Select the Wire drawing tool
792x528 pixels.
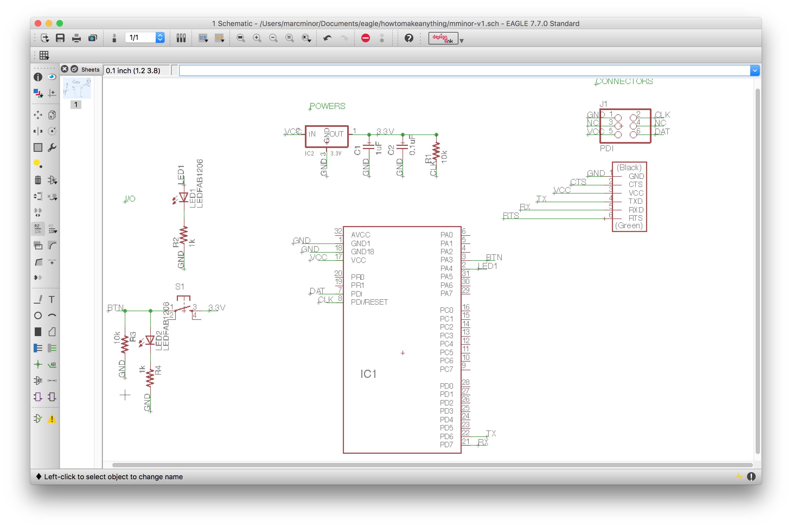coord(38,299)
